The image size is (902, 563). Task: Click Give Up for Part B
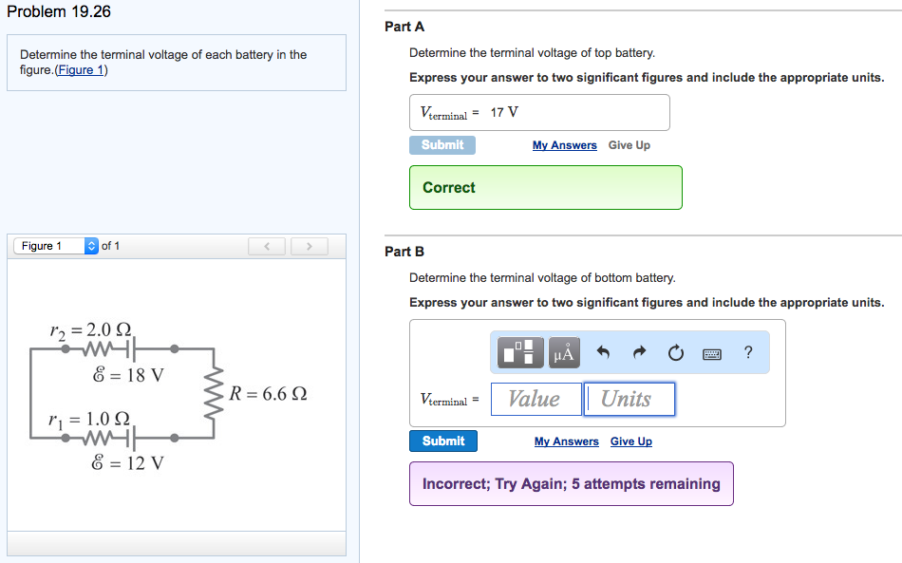click(x=630, y=441)
